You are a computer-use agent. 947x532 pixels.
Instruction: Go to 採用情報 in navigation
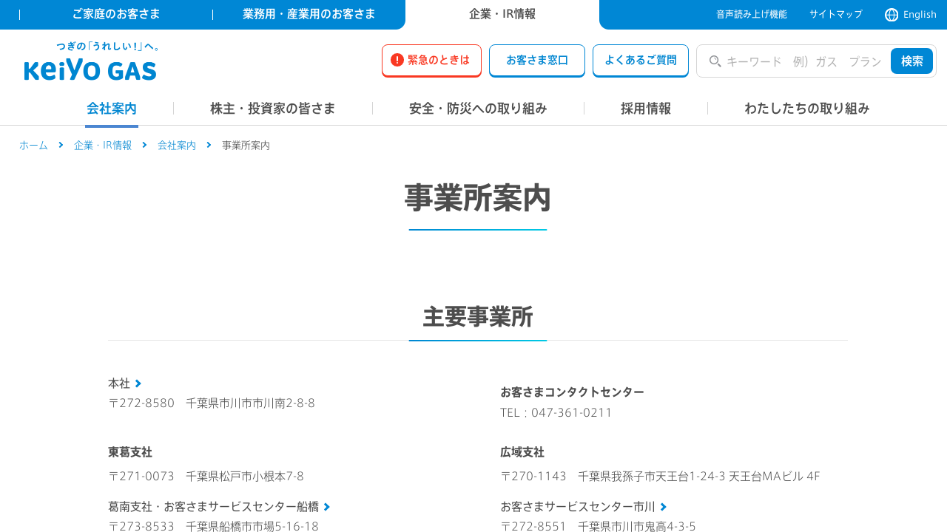645,109
